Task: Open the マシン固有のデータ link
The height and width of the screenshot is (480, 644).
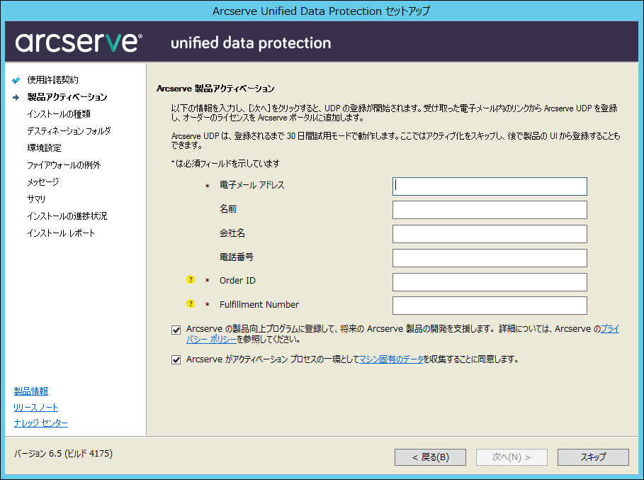Action: pyautogui.click(x=391, y=359)
